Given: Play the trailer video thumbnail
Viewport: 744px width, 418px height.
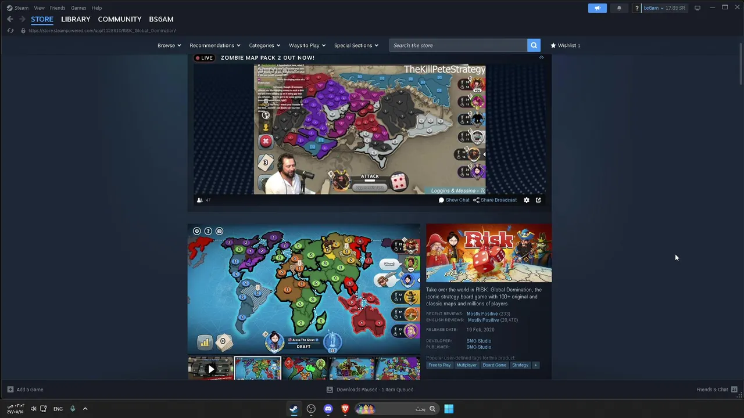Looking at the screenshot, I should coord(210,369).
